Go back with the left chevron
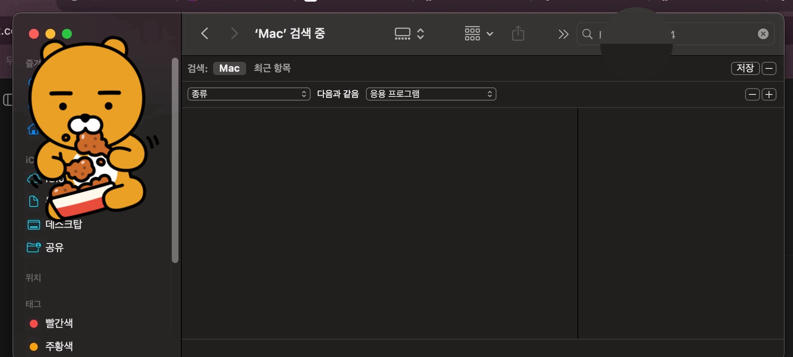Image resolution: width=793 pixels, height=357 pixels. (x=204, y=33)
